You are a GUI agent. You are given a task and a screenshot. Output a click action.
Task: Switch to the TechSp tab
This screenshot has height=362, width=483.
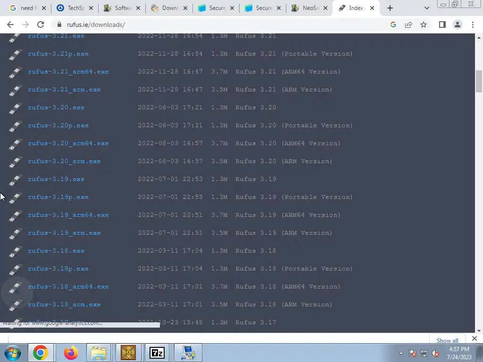[75, 8]
